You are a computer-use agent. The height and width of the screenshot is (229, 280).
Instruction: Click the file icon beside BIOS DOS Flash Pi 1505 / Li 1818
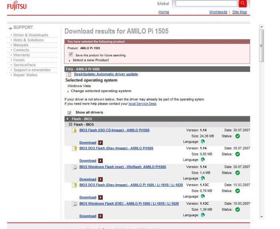coord(75,185)
